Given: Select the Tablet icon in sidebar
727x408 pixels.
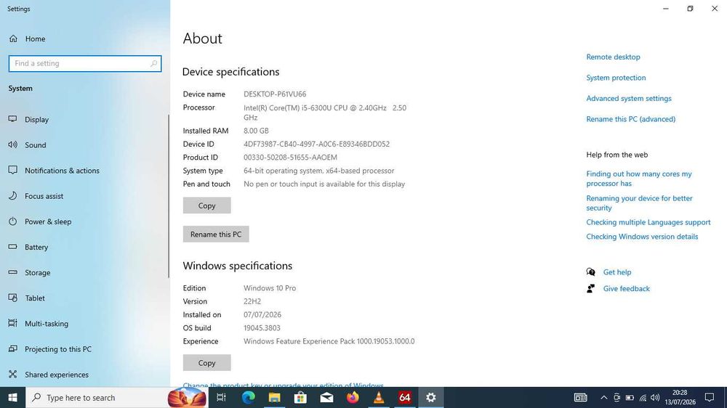Looking at the screenshot, I should click(13, 298).
